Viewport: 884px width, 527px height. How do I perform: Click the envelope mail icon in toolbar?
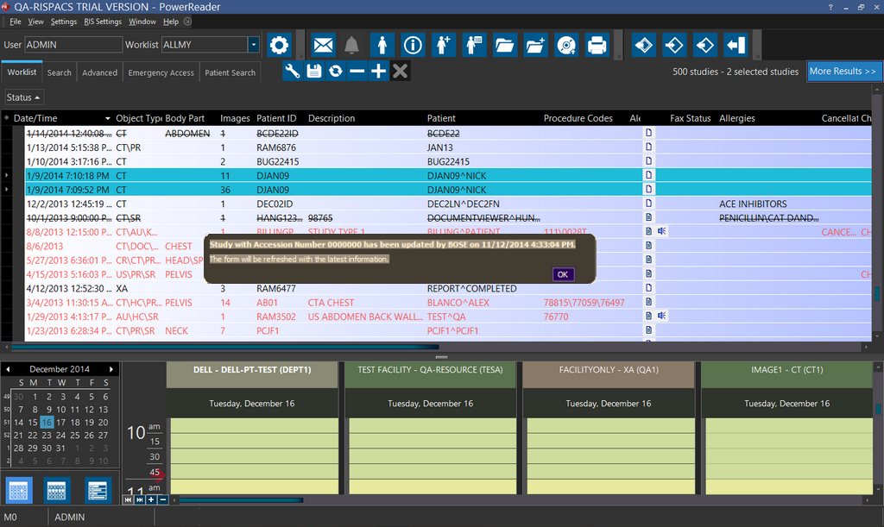point(323,45)
